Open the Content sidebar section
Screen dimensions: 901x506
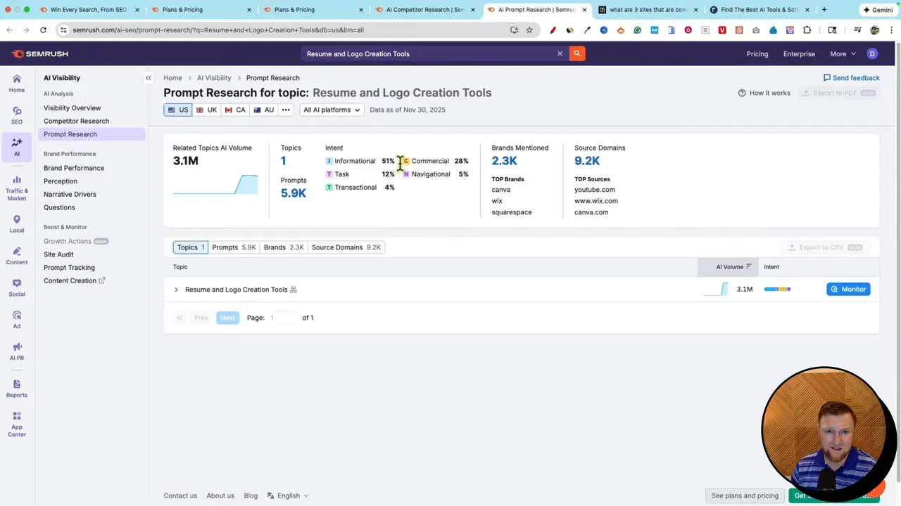click(x=17, y=257)
